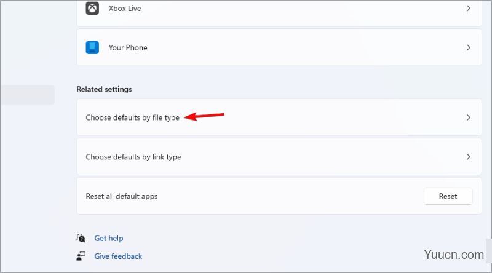The width and height of the screenshot is (492, 273).
Task: Click the Your Phone app icon
Action: pos(92,47)
